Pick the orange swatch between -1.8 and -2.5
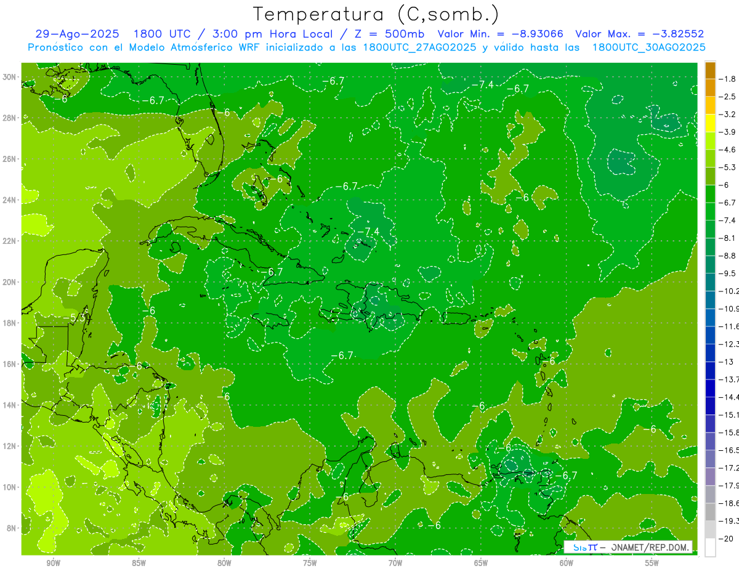Image resolution: width=739 pixels, height=571 pixels. (x=710, y=88)
